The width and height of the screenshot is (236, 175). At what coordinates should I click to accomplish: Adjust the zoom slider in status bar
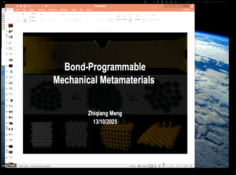tap(174, 166)
